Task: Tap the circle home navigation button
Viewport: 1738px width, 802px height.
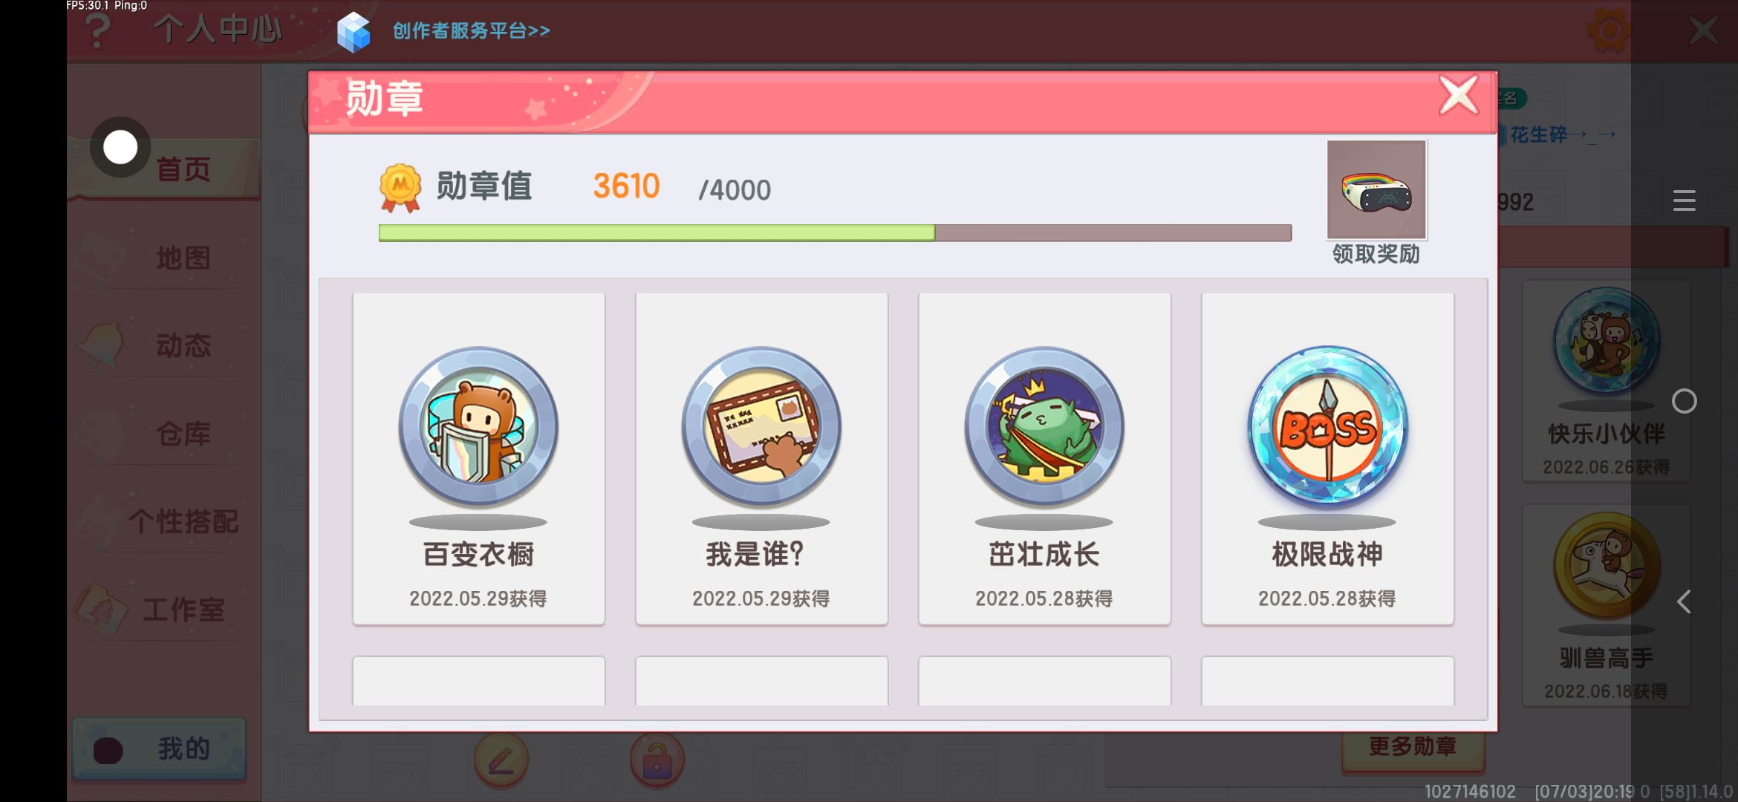Action: pyautogui.click(x=1684, y=401)
